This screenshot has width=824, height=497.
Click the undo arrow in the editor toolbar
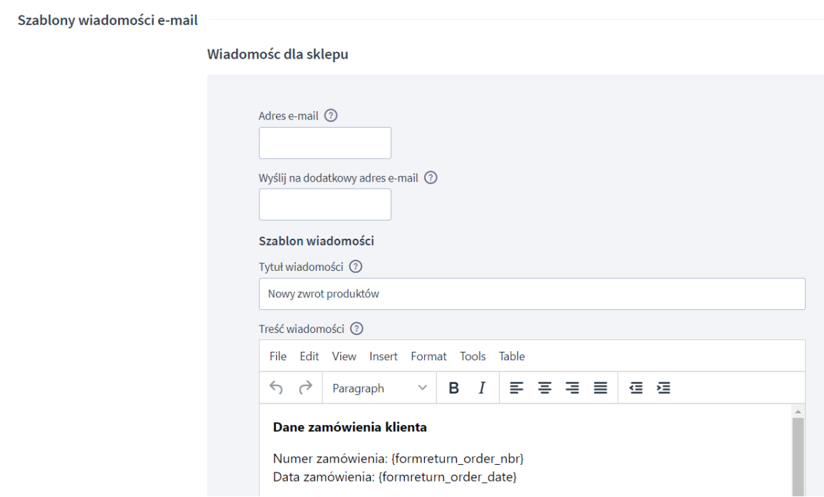pyautogui.click(x=277, y=388)
